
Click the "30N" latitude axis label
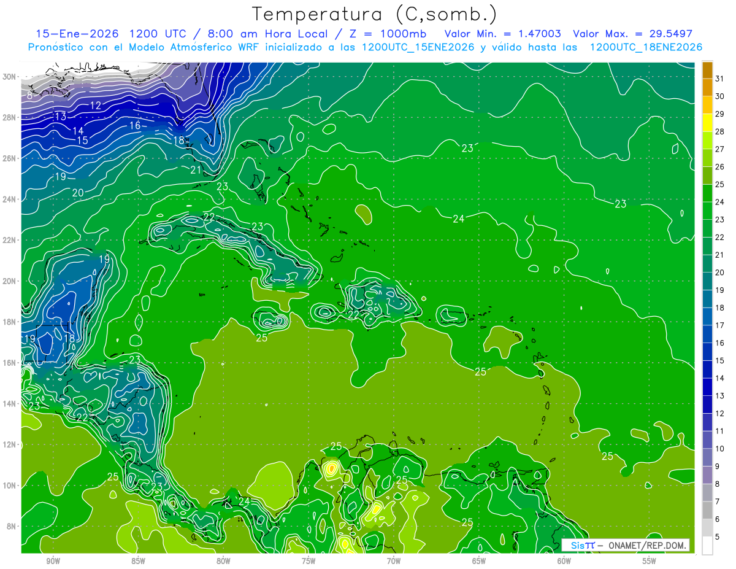(10, 76)
